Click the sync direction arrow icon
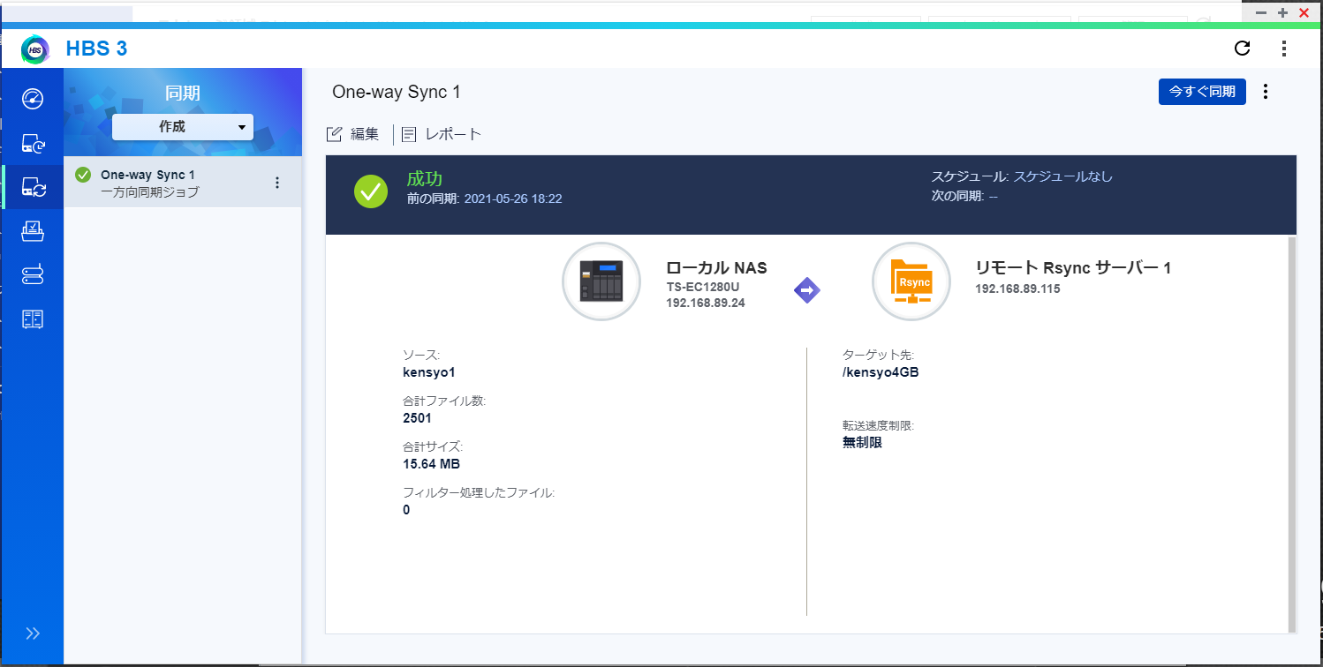Image resolution: width=1323 pixels, height=667 pixels. coord(807,289)
